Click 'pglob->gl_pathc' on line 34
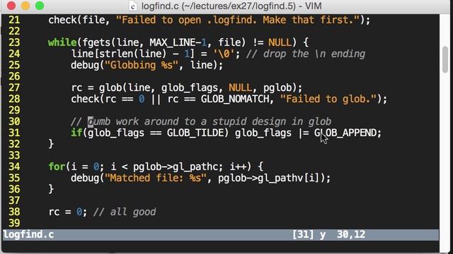This screenshot has width=453, height=254. pyautogui.click(x=176, y=167)
